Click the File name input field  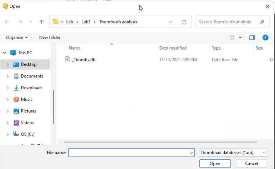click(128, 152)
